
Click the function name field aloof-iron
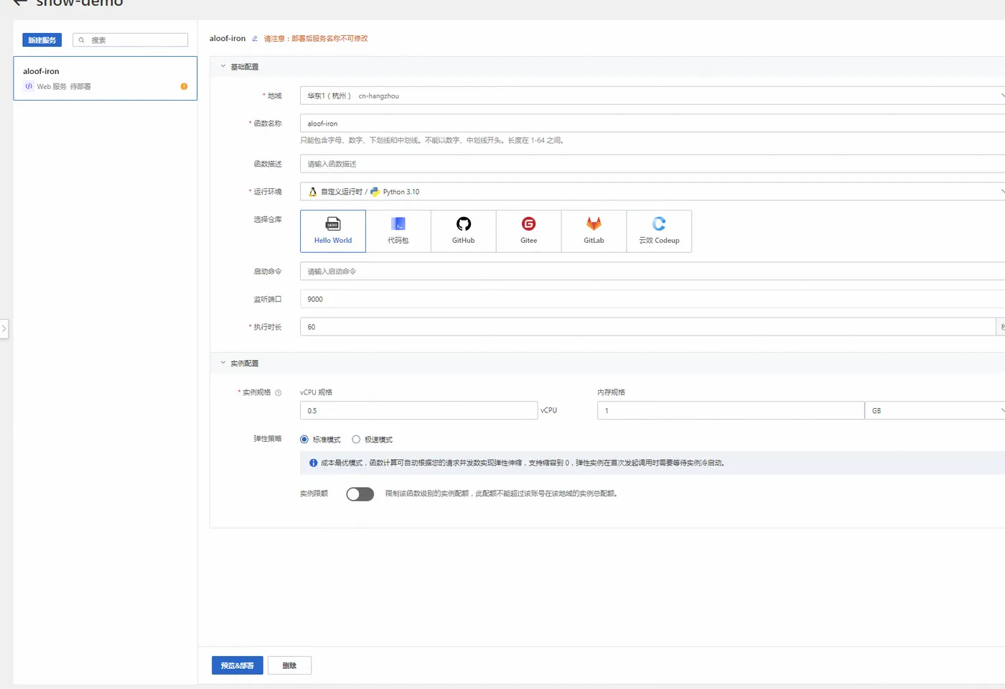point(653,124)
